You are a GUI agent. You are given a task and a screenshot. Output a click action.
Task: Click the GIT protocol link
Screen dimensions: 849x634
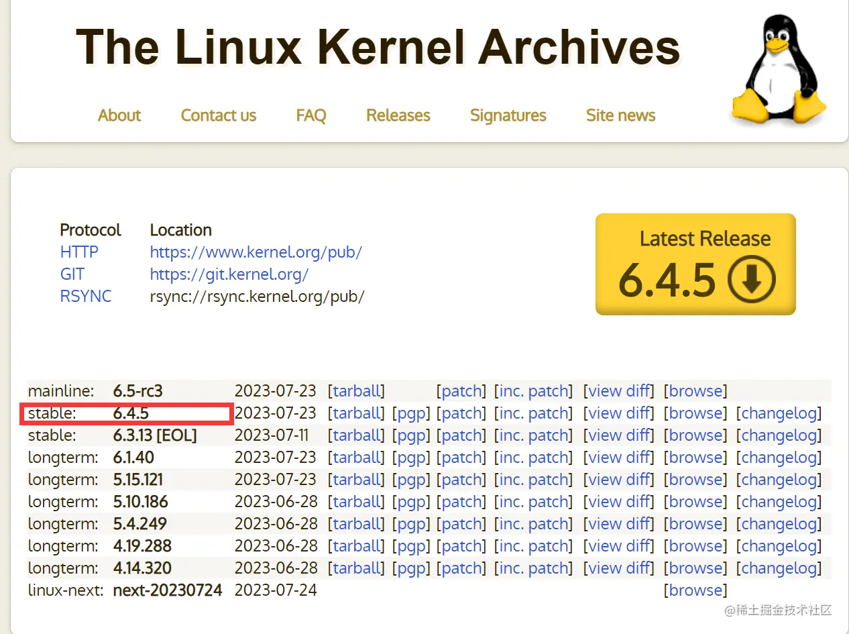(x=72, y=274)
